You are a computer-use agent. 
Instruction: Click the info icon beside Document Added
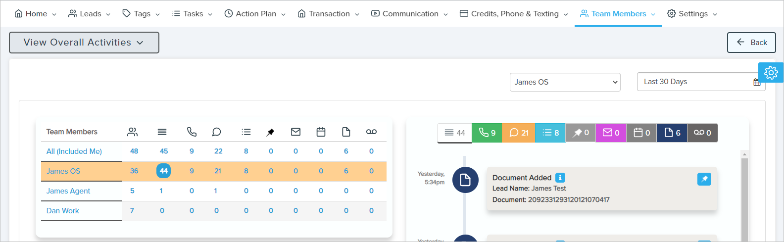[x=560, y=178]
